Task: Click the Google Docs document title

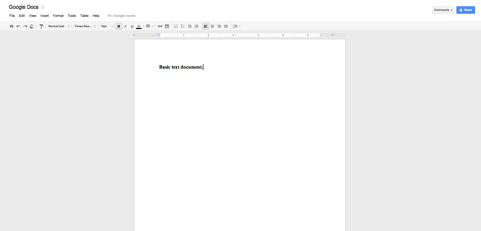Action: (24, 7)
